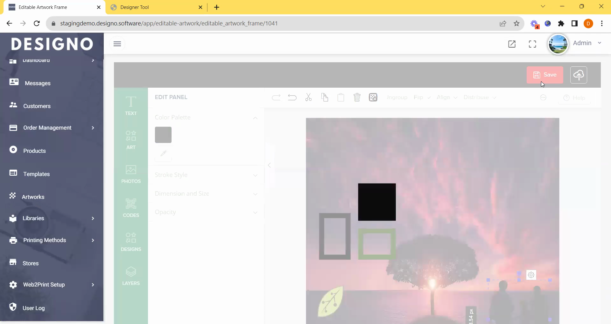Open Templates in the sidebar menu
Screen dimensions: 611x324
click(36, 174)
